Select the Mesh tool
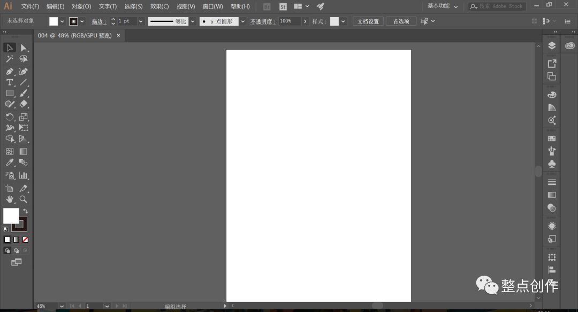578x312 pixels. point(10,152)
